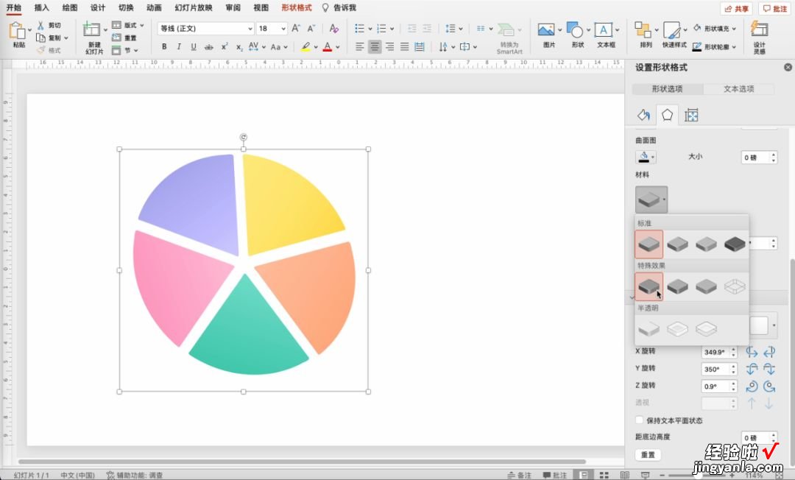
Task: Click Decrease Font Size icon
Action: (311, 29)
